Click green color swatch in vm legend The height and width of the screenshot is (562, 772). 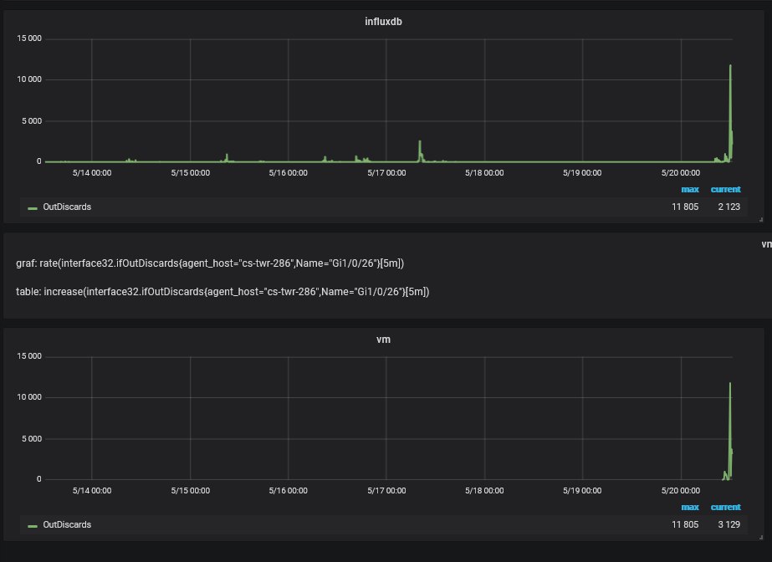33,526
